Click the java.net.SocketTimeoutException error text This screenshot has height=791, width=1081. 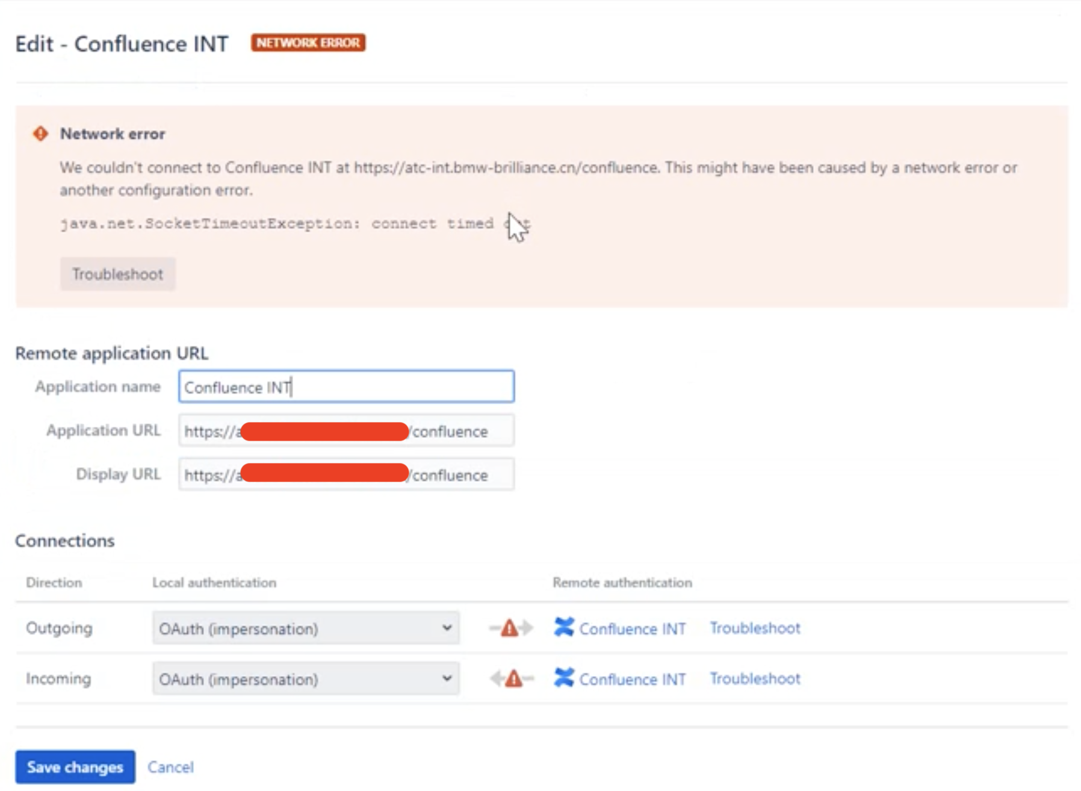coord(295,224)
